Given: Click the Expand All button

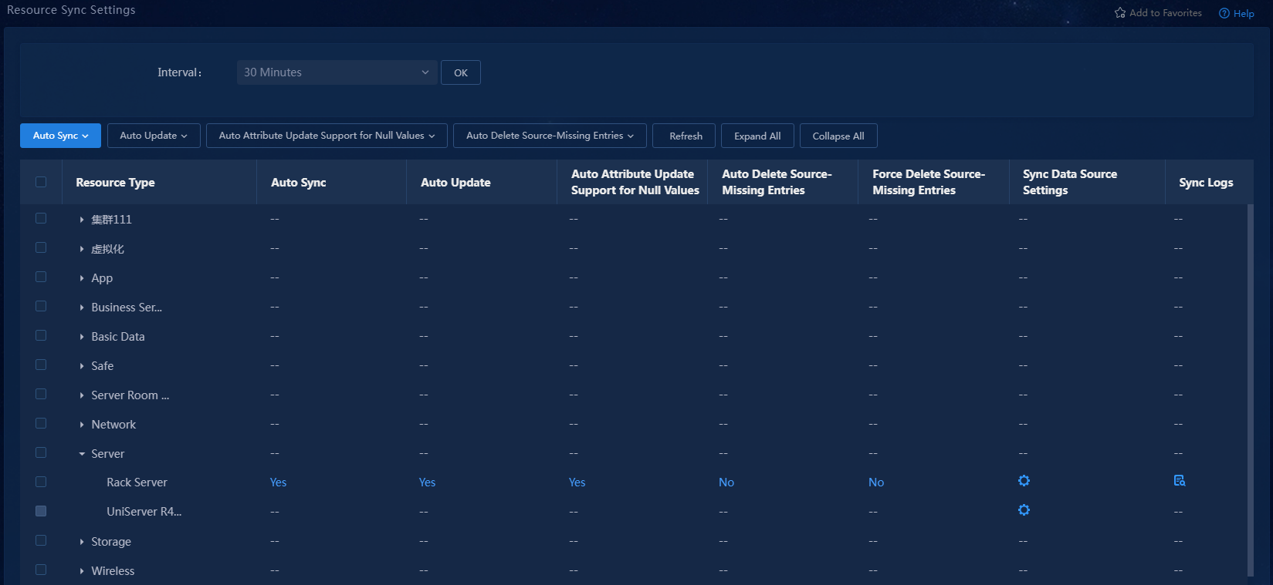Looking at the screenshot, I should coord(757,136).
